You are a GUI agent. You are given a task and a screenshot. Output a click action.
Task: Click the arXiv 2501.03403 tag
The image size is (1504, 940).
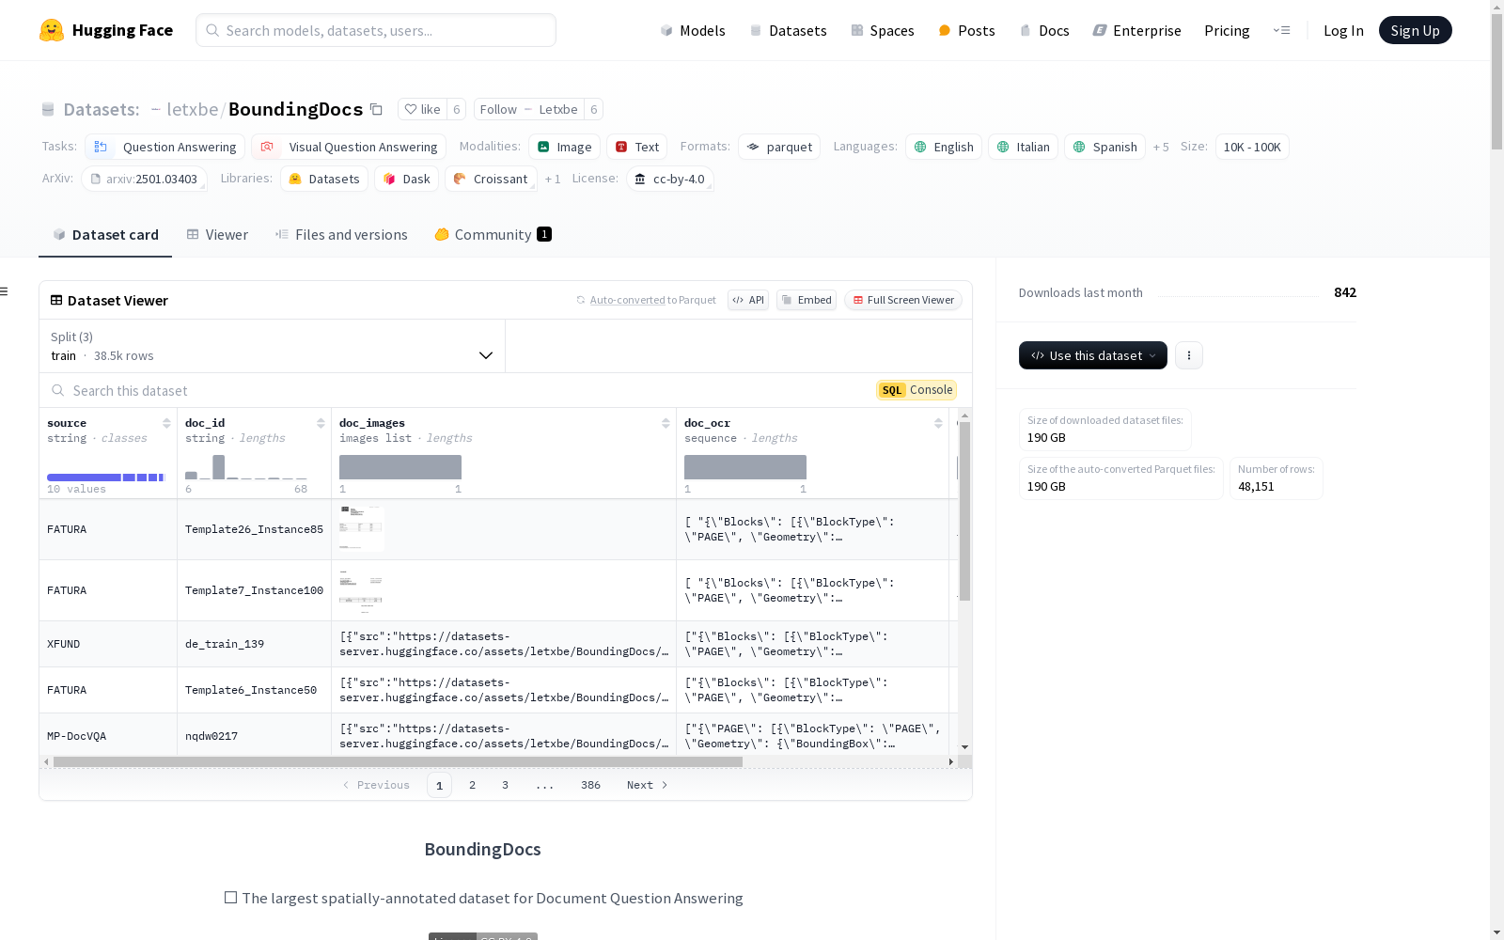click(x=144, y=179)
